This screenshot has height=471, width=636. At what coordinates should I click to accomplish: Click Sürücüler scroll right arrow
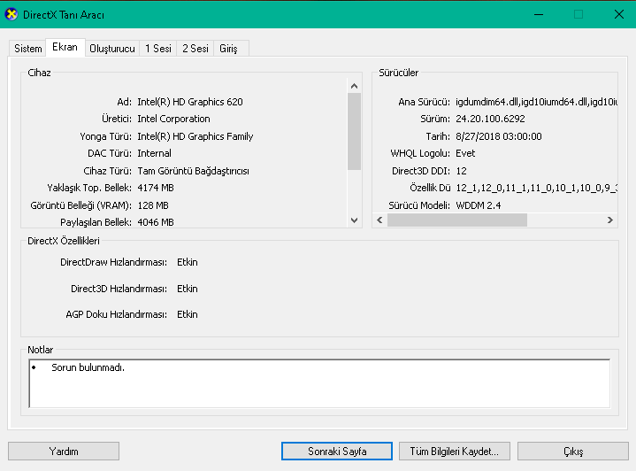click(610, 220)
